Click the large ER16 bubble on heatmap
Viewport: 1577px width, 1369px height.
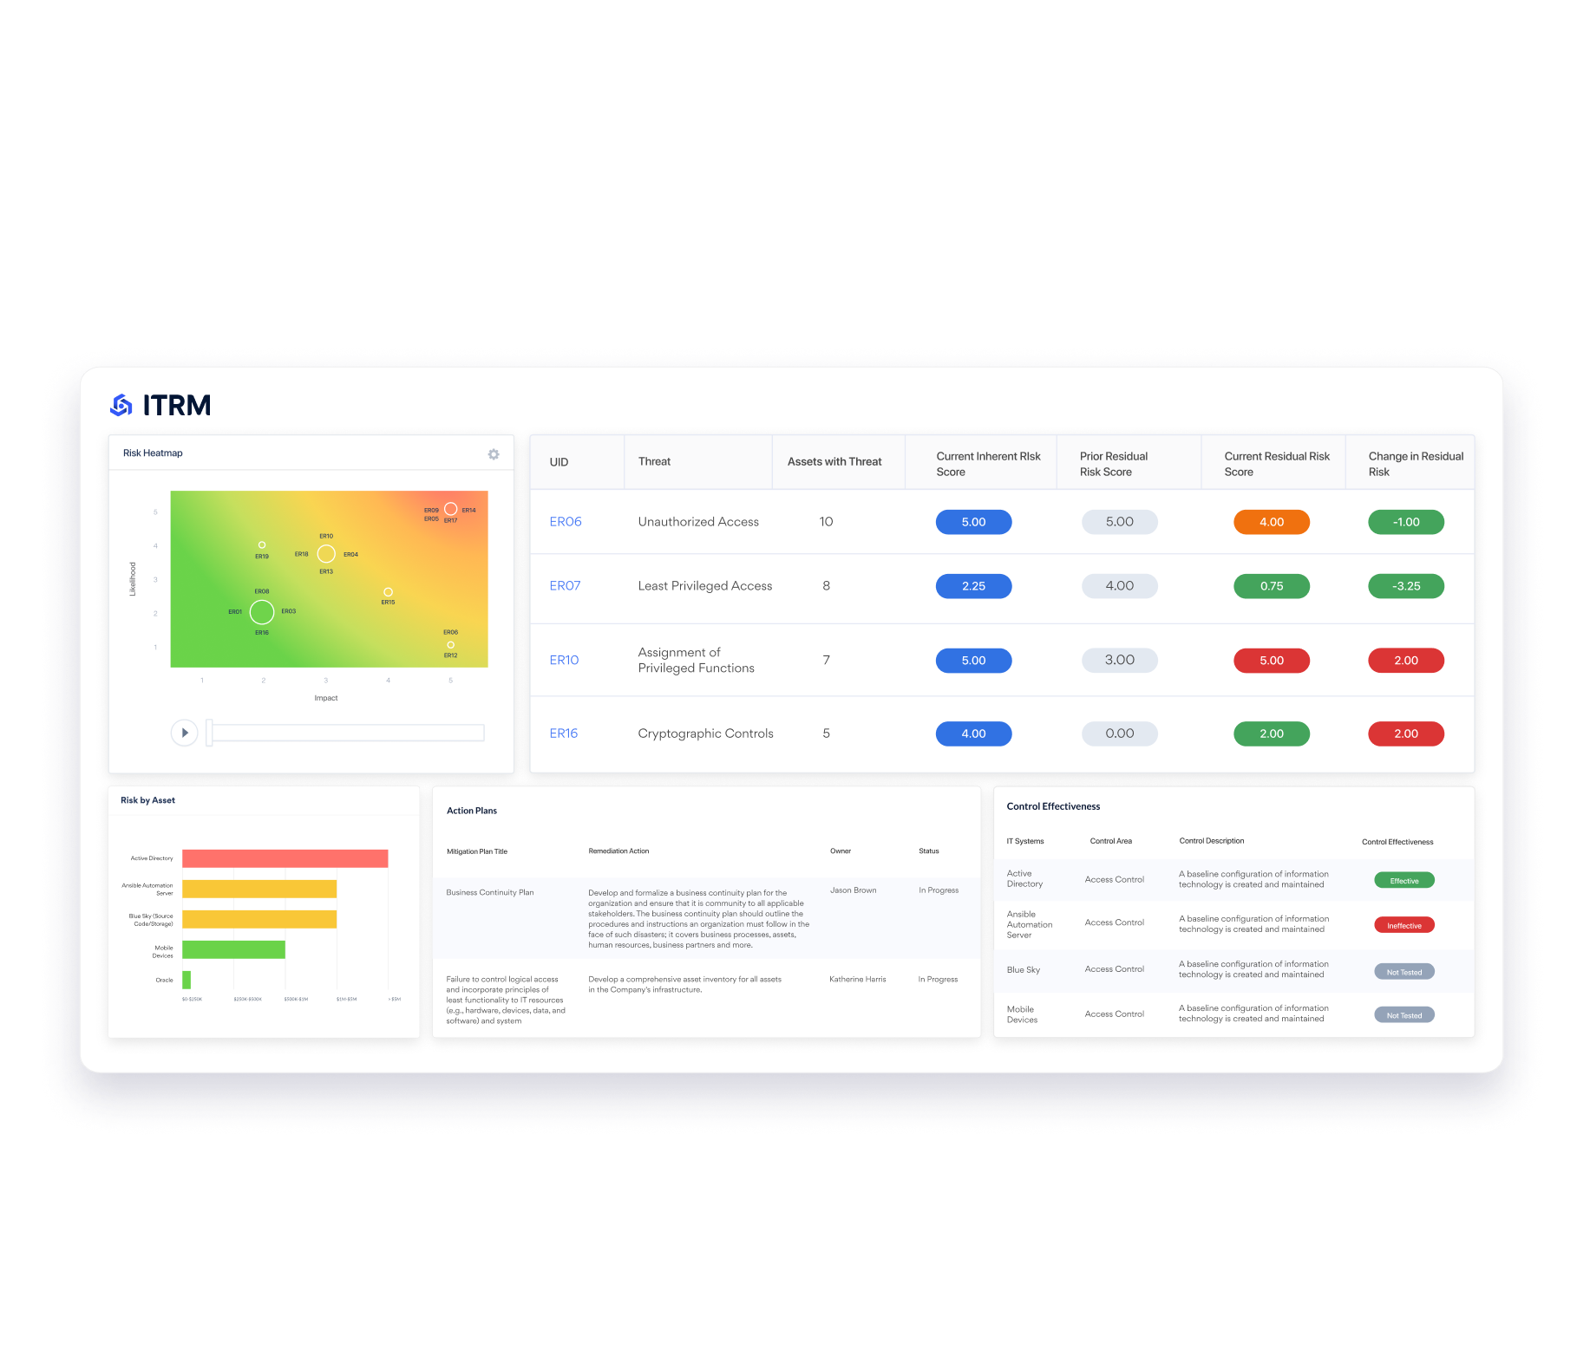262,612
